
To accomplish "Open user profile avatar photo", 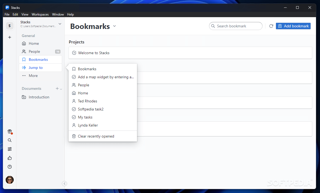I will (x=10, y=180).
